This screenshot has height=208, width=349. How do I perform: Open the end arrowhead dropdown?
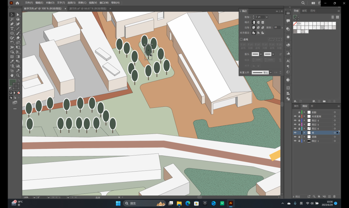click(x=273, y=54)
